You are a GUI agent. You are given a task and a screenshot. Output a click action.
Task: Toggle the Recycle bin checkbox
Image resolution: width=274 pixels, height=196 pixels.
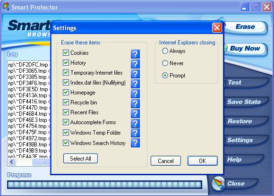[66, 102]
